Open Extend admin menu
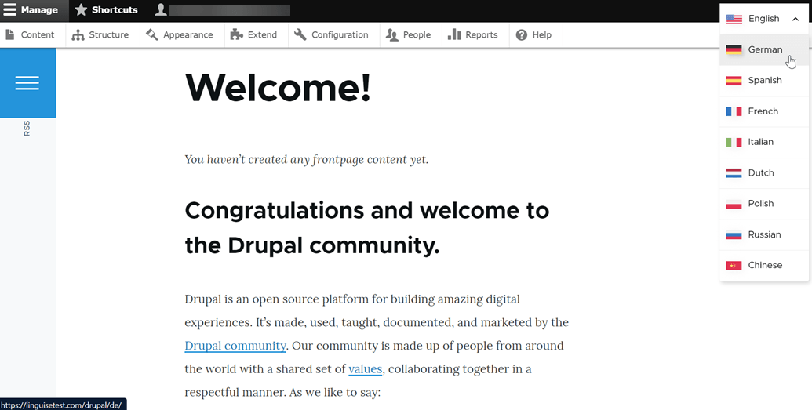The image size is (812, 410). (257, 34)
